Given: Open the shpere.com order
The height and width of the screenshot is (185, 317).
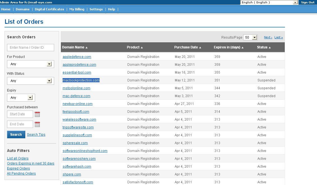Looking at the screenshot, I should [72, 175].
